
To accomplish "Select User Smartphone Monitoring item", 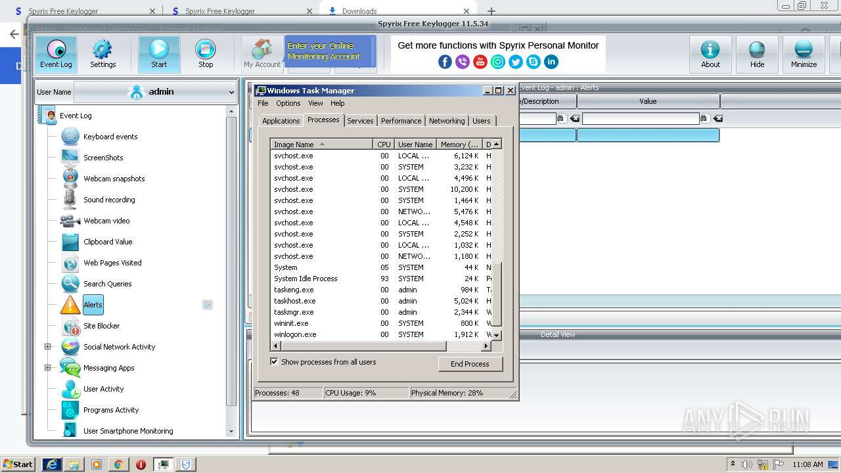I will [x=128, y=431].
